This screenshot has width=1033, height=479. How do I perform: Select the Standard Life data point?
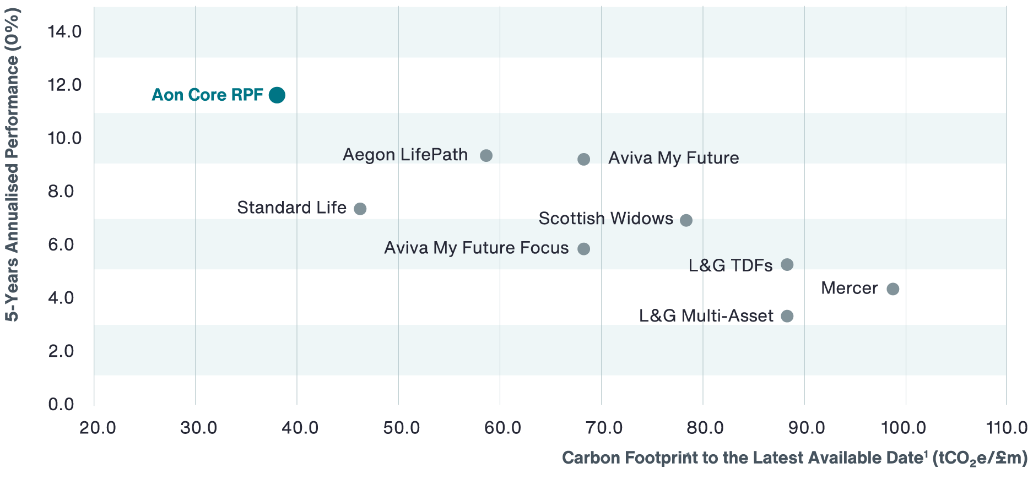point(360,209)
